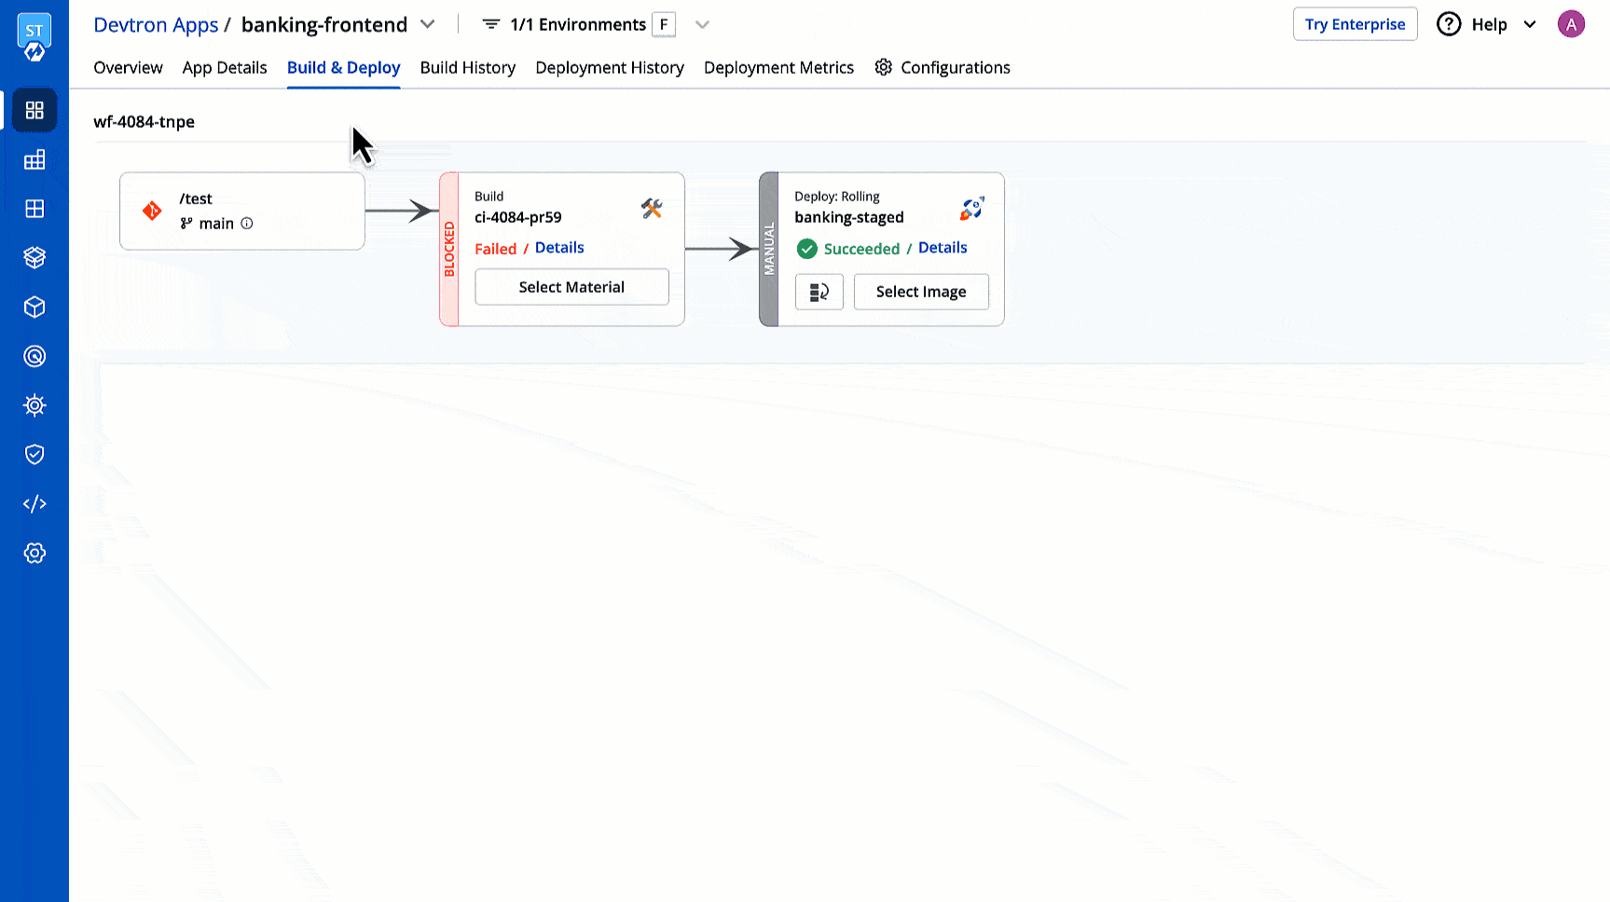Viewport: 1610px width, 902px height.
Task: Open the Environments dropdown chevron
Action: click(x=702, y=24)
